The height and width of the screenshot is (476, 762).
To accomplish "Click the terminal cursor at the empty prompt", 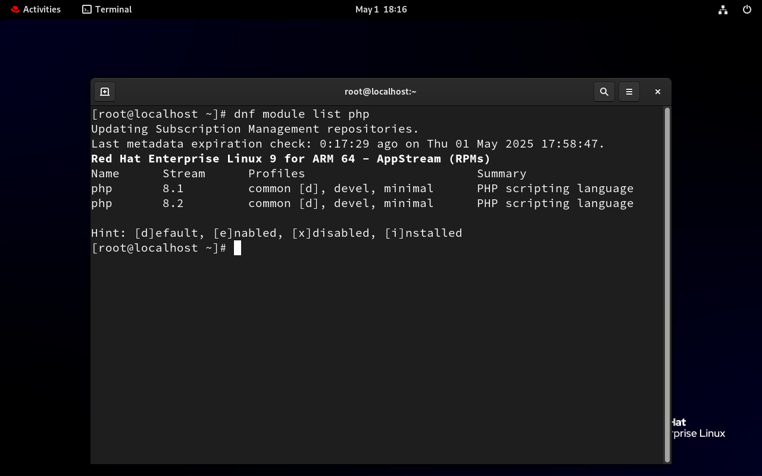I will 238,248.
